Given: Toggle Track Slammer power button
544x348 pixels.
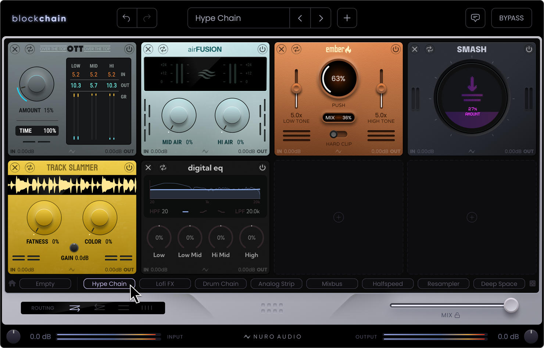Looking at the screenshot, I should pyautogui.click(x=129, y=168).
